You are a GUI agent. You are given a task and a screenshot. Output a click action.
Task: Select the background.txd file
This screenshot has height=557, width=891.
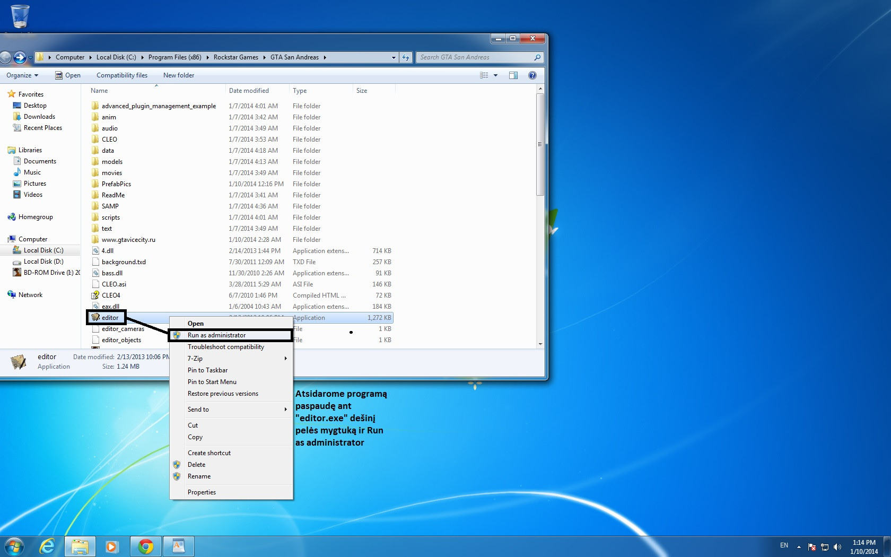click(x=124, y=262)
